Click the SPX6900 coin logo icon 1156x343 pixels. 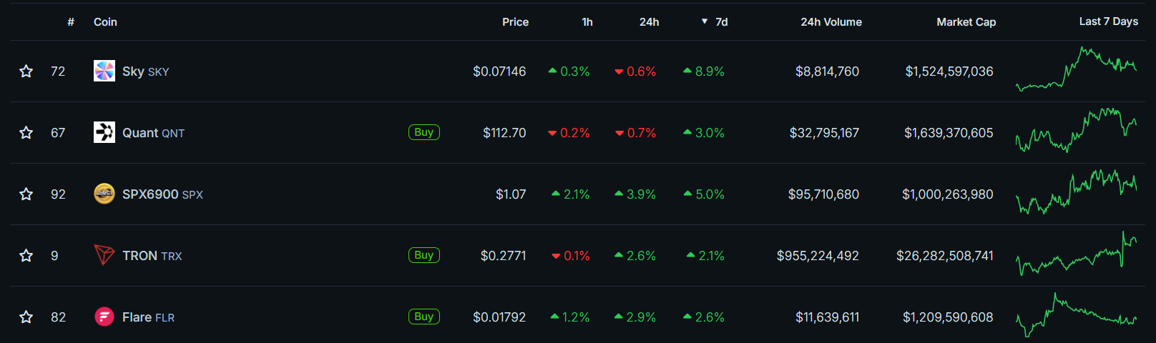[104, 194]
